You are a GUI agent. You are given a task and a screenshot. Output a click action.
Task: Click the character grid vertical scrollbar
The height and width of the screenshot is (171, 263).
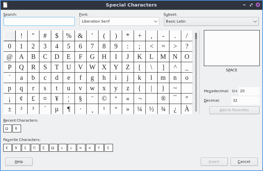pos(196,72)
